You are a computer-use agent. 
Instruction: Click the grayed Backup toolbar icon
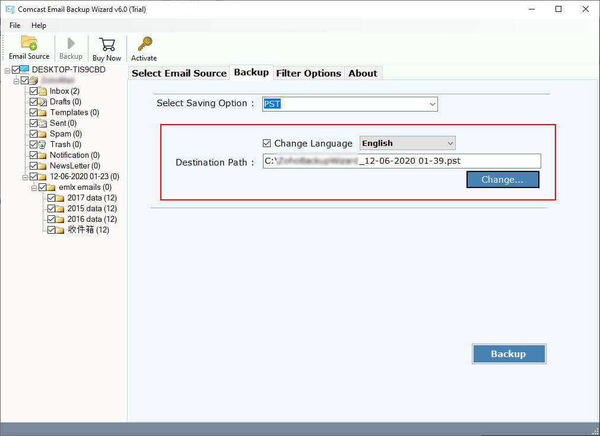click(71, 44)
